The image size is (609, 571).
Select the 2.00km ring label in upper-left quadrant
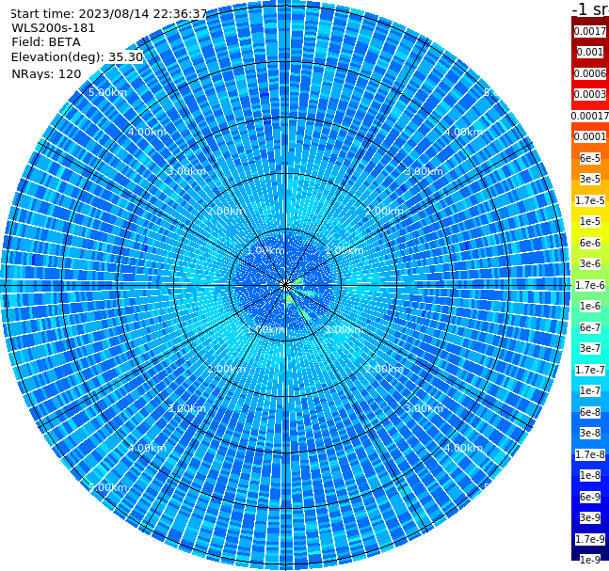coord(227,211)
